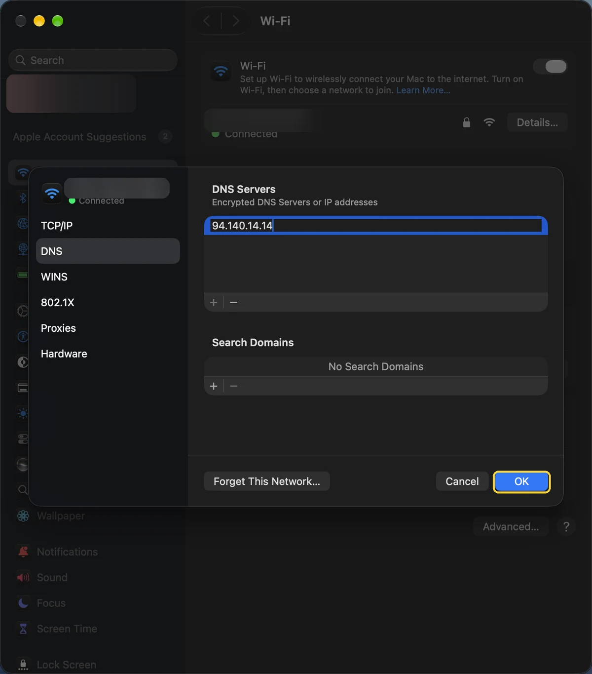
Task: Open General via the gear sidebar icon
Action: pos(23,311)
